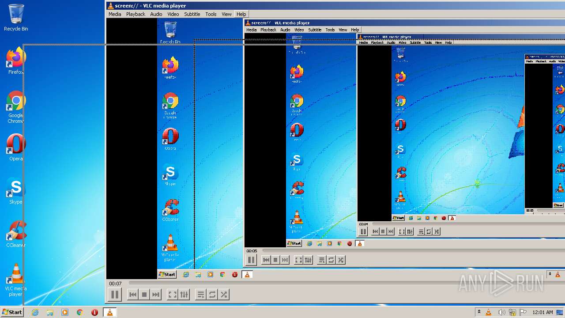Open the Tools menu
The width and height of the screenshot is (565, 318).
211,14
